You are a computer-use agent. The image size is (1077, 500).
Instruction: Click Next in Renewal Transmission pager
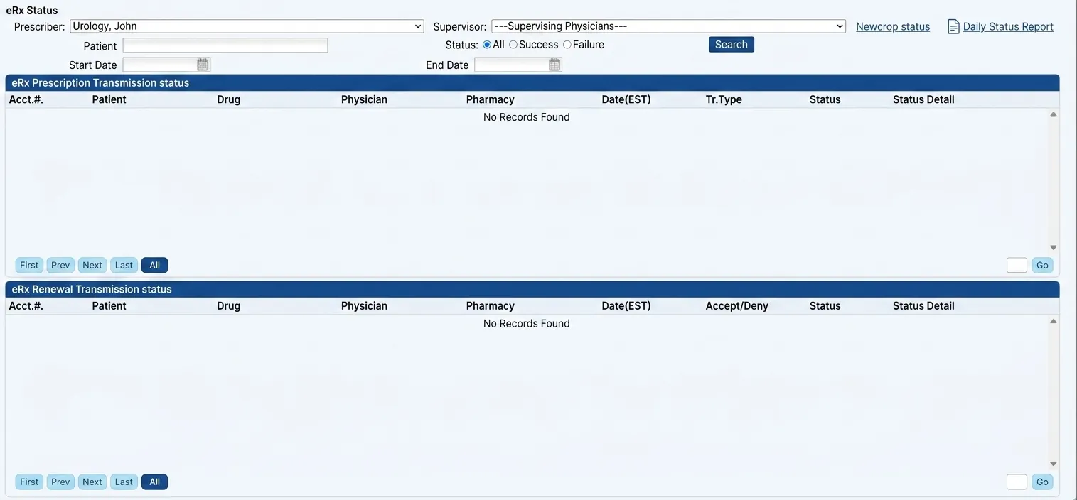pos(92,482)
